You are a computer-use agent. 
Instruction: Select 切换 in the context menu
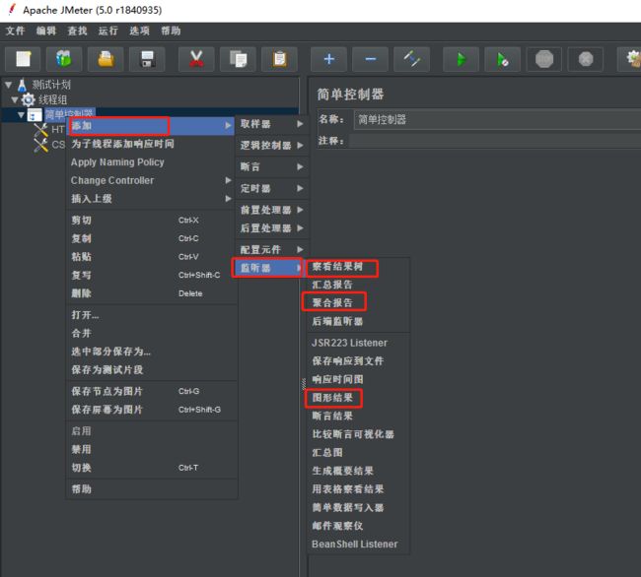pyautogui.click(x=151, y=468)
